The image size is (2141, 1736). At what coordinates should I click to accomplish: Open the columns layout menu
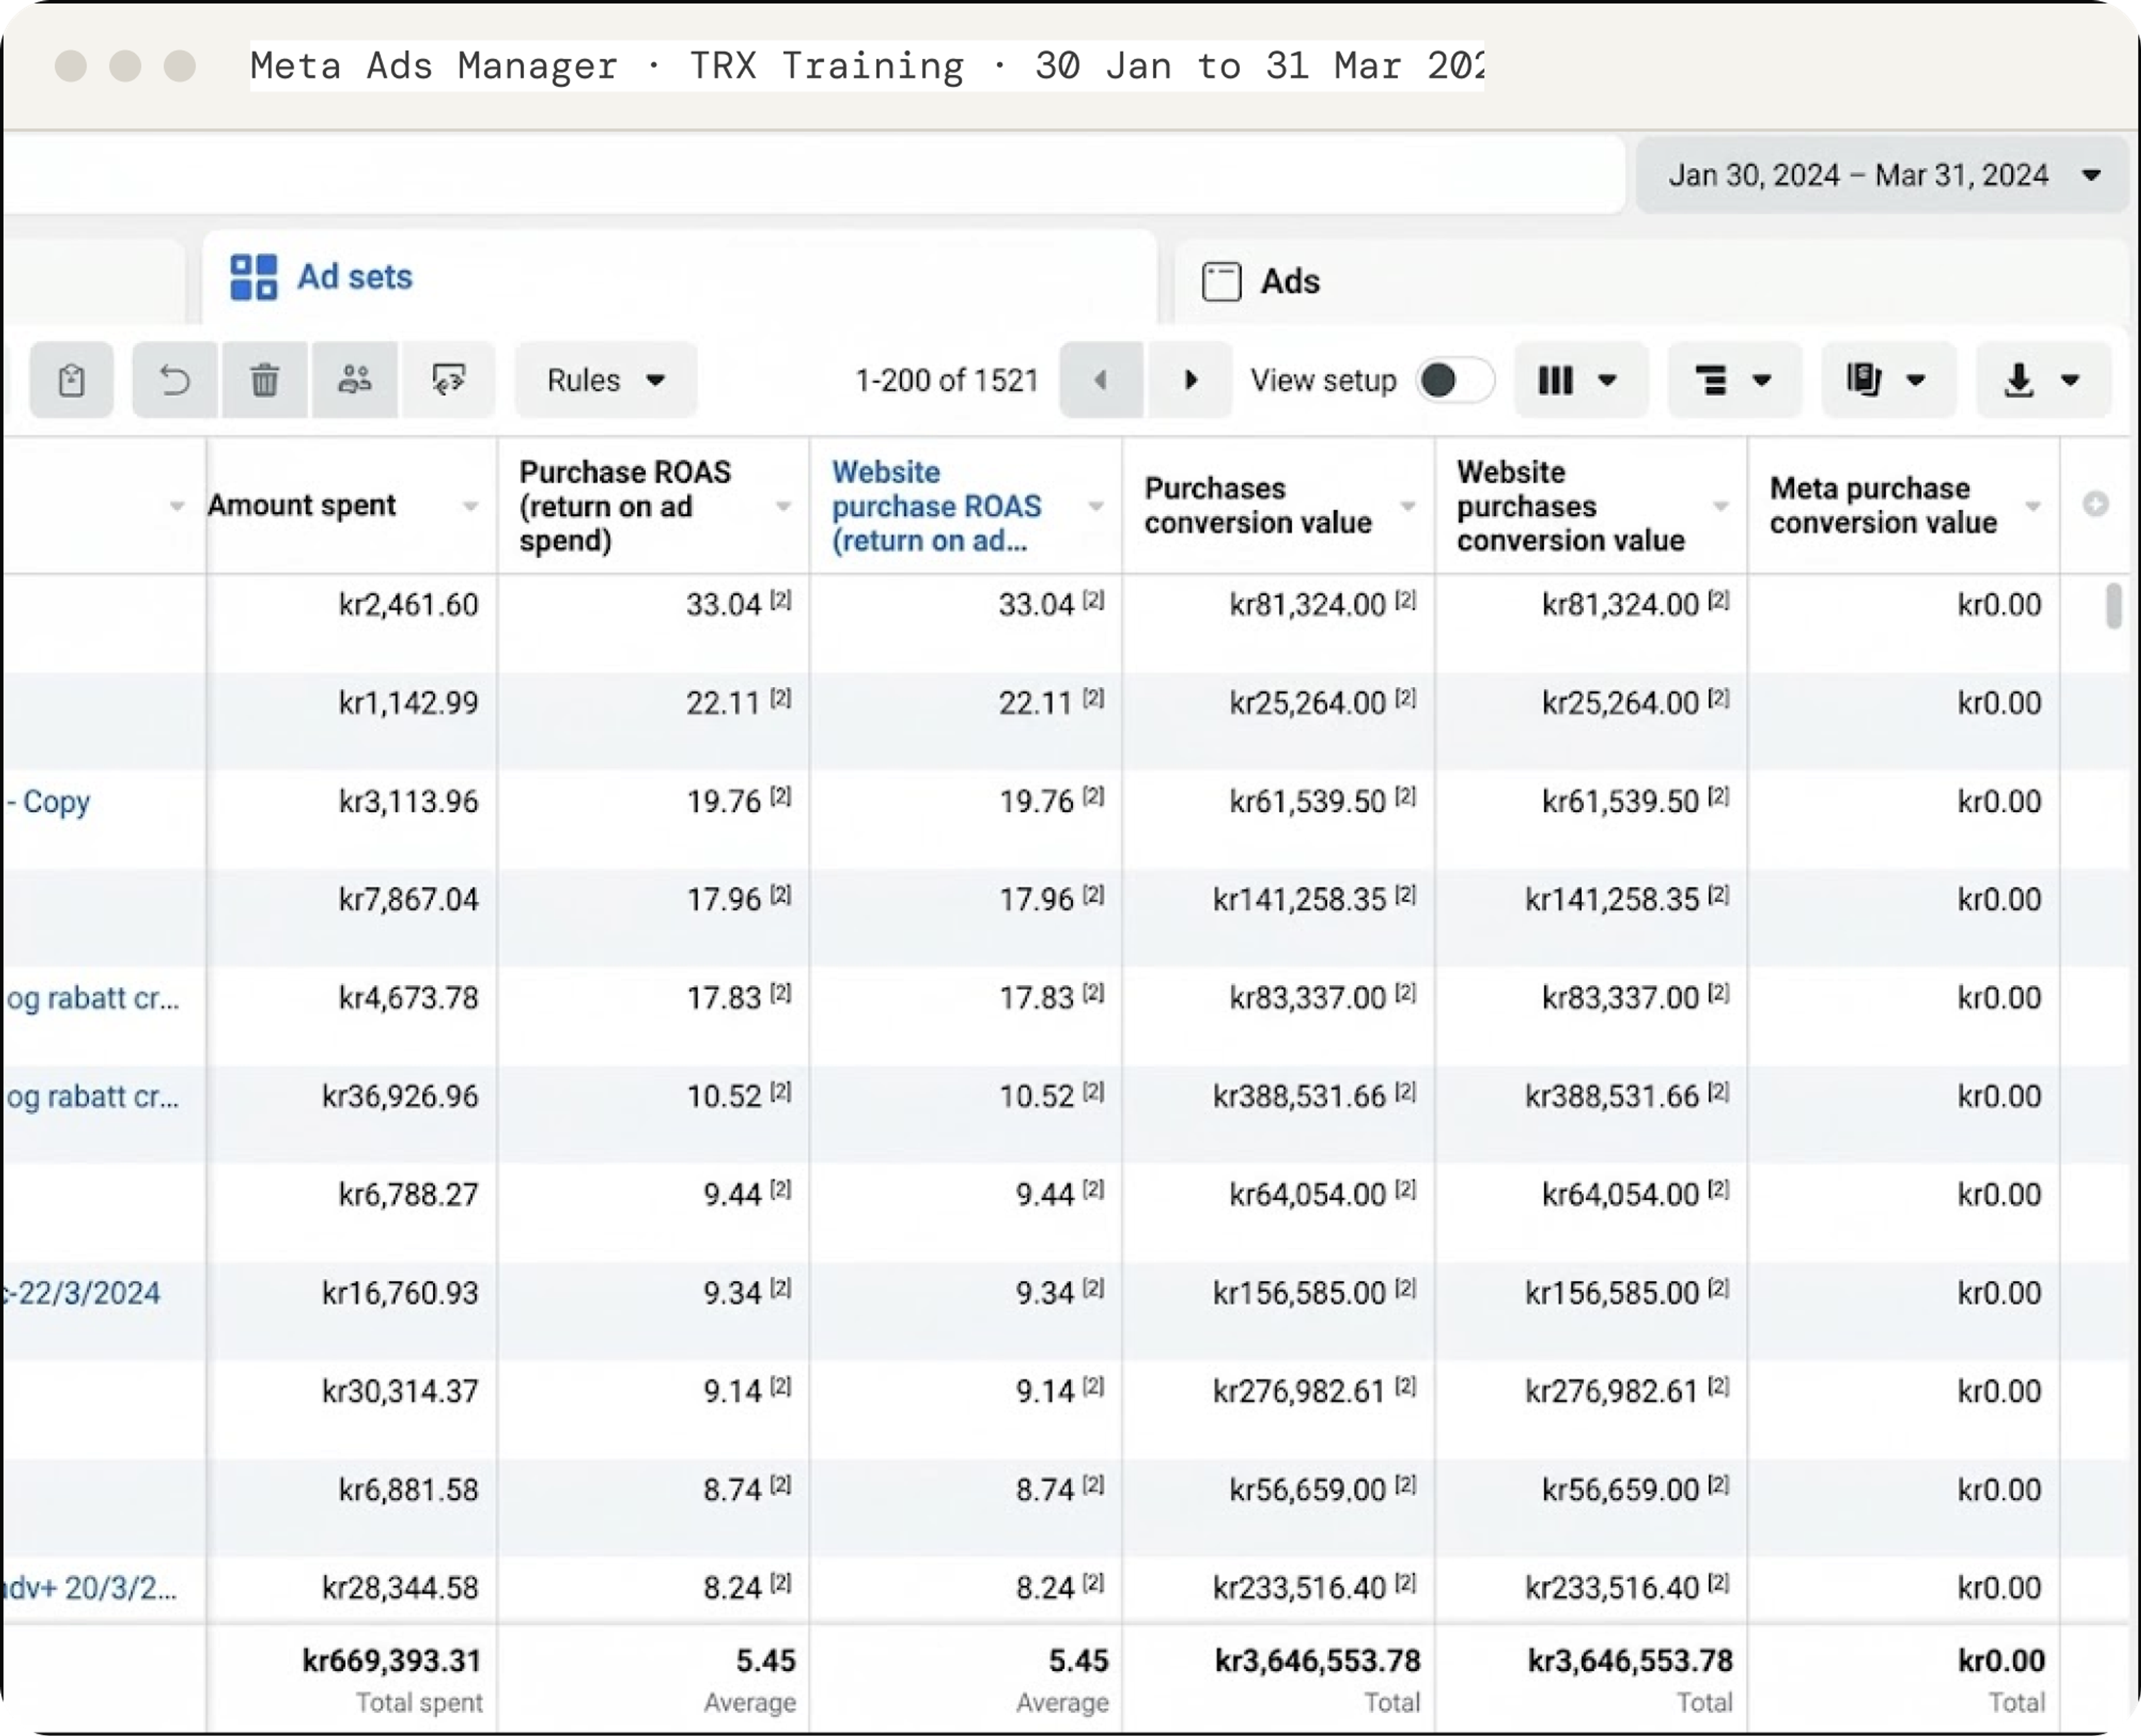(x=1580, y=380)
